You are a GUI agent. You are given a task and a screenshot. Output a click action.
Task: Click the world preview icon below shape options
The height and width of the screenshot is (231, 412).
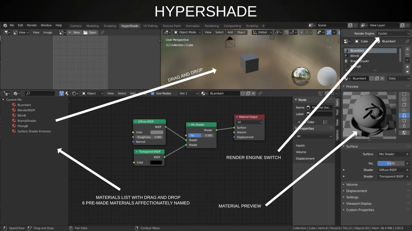pyautogui.click(x=404, y=132)
